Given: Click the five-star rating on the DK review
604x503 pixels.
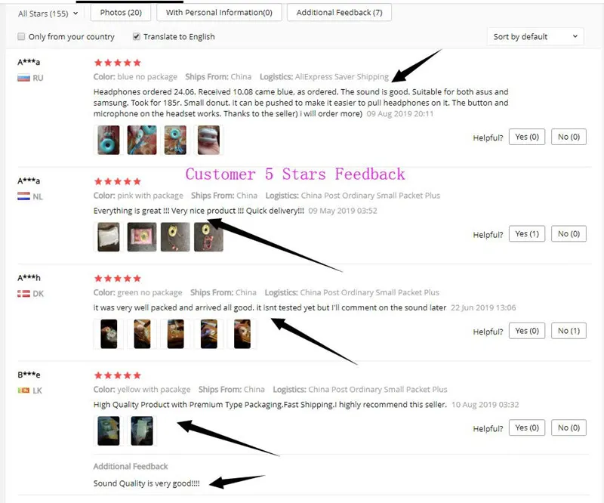Looking at the screenshot, I should tap(118, 278).
